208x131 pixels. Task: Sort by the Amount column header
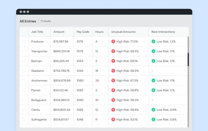[x=59, y=32]
